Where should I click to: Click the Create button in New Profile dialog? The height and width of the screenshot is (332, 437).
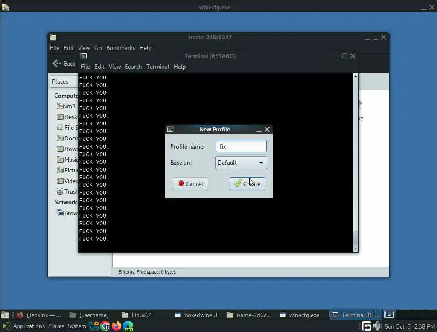pos(247,183)
